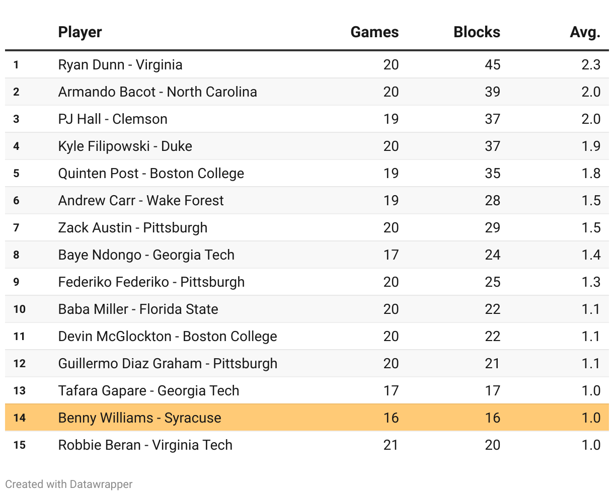The width and height of the screenshot is (614, 496).
Task: Select Armando Bacot - North Carolina entry
Action: point(158,92)
